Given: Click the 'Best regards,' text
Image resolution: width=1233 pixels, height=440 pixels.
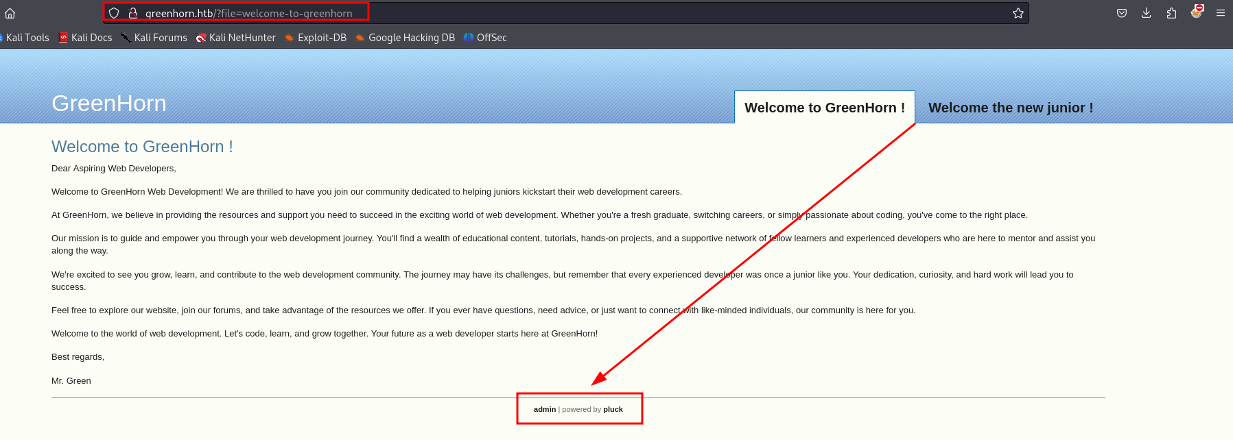Looking at the screenshot, I should tap(78, 357).
